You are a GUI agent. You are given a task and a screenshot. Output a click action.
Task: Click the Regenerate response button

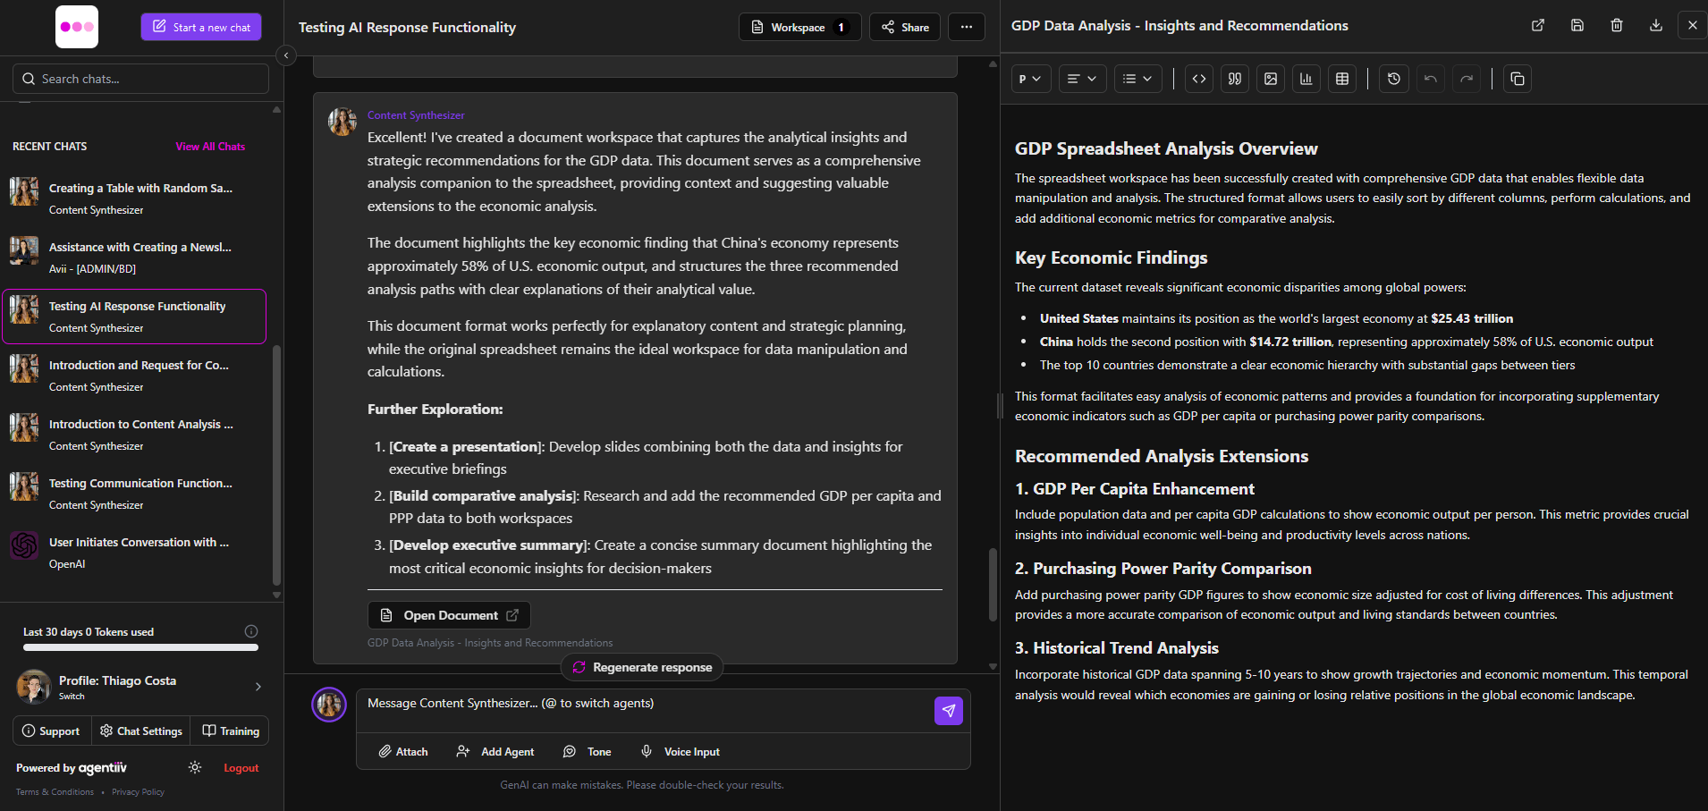(x=642, y=667)
